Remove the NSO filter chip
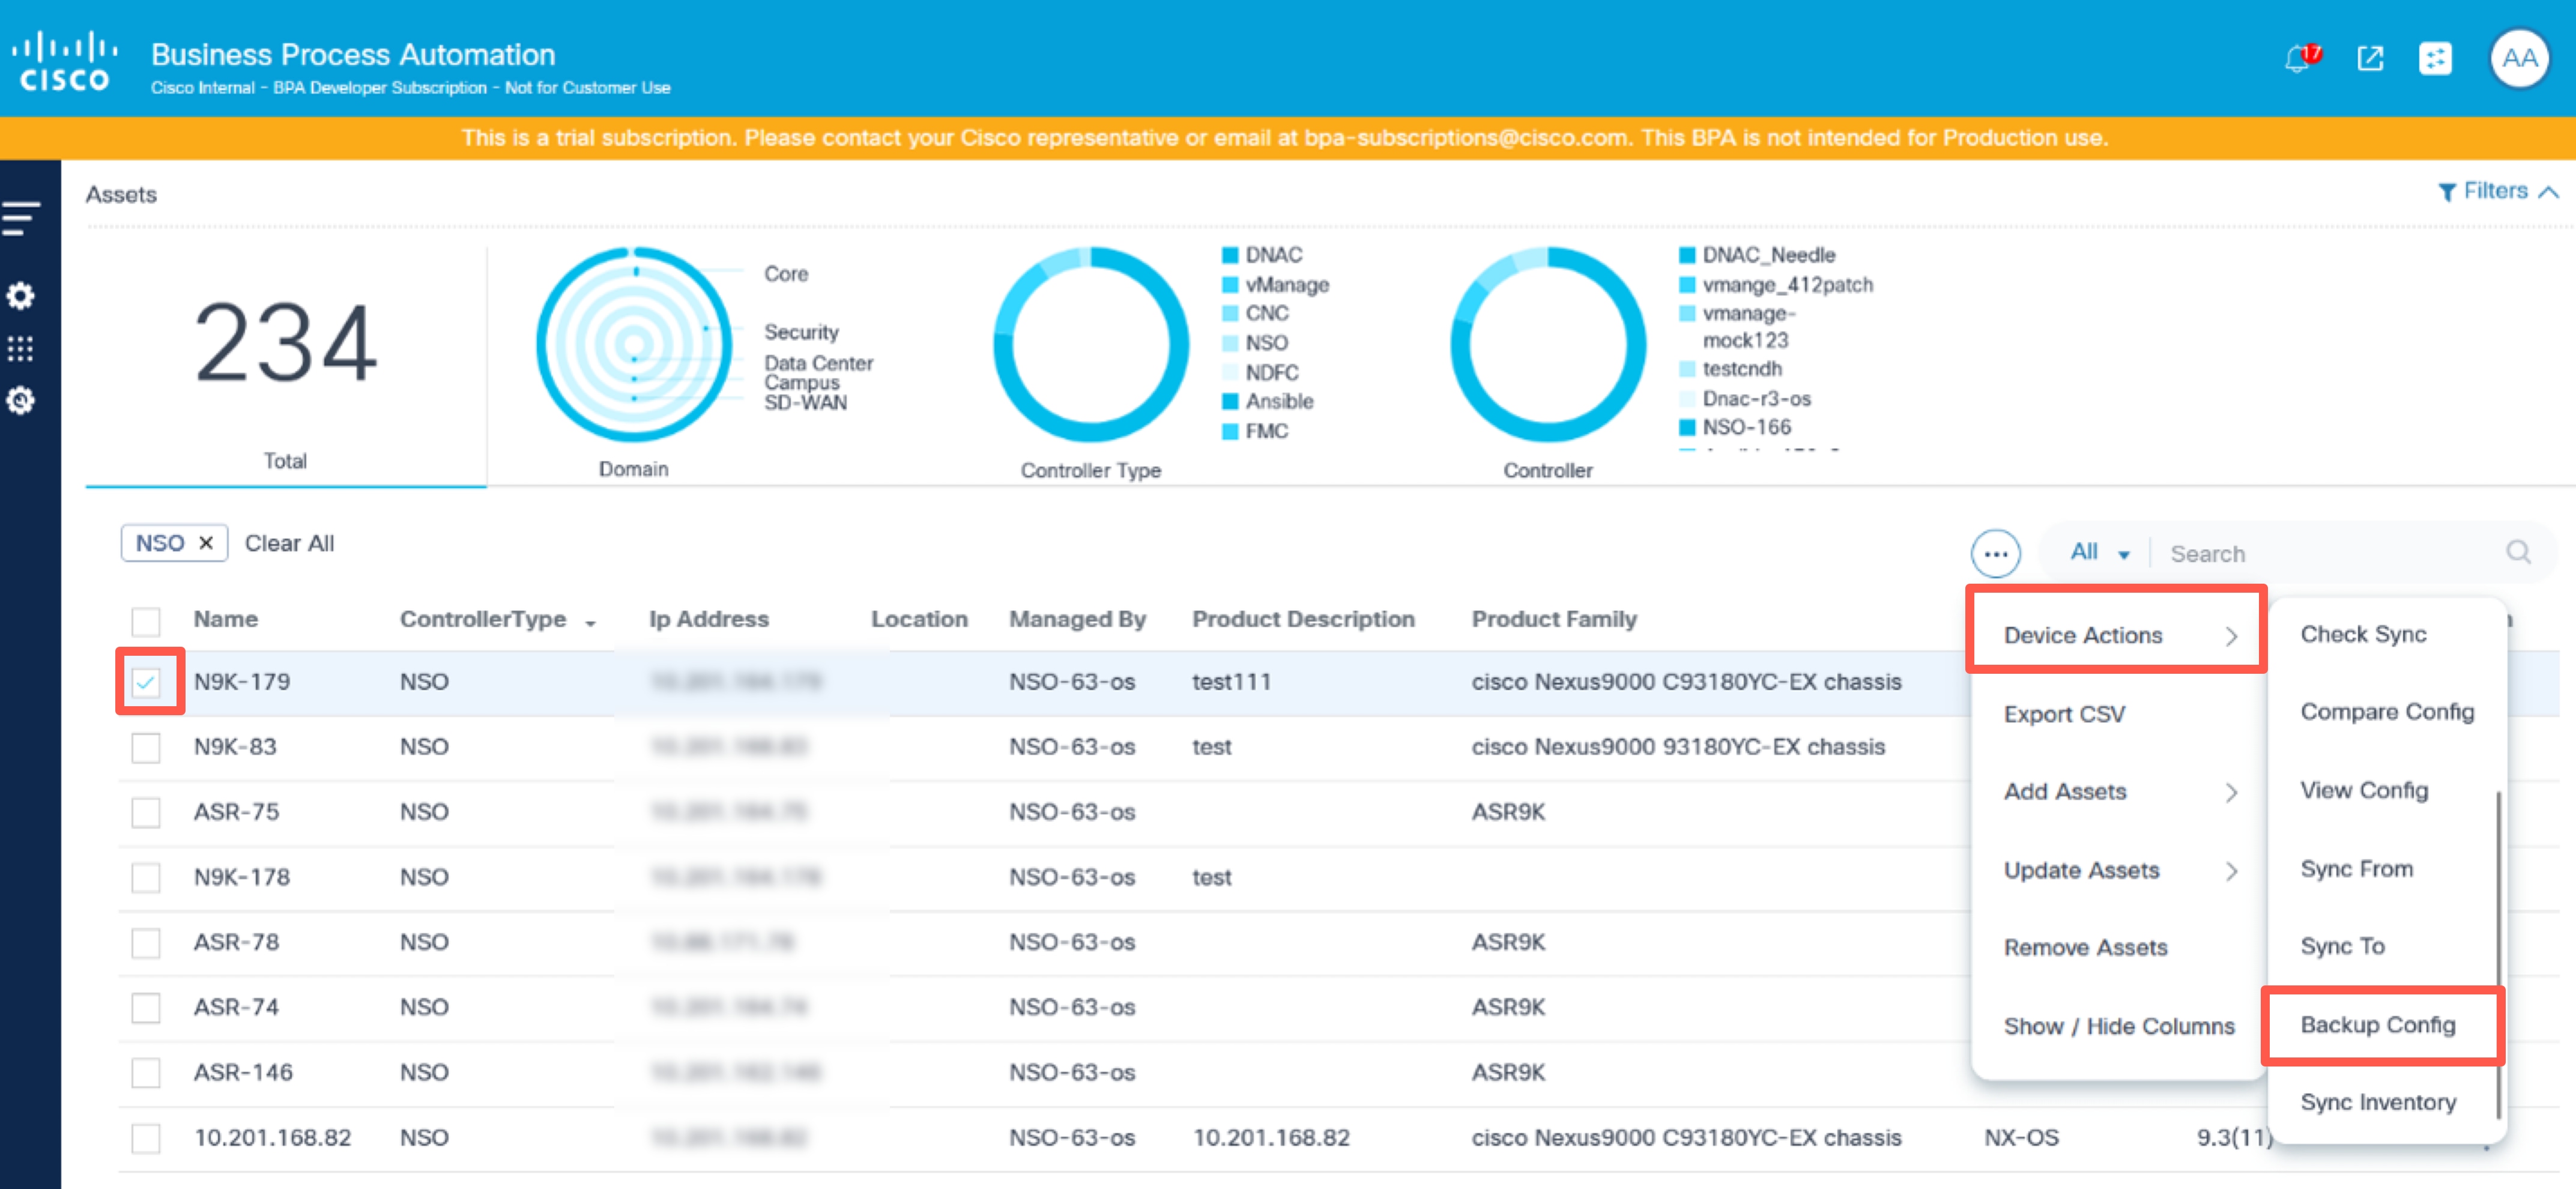Screen dimensions: 2576x1189 [x=206, y=543]
